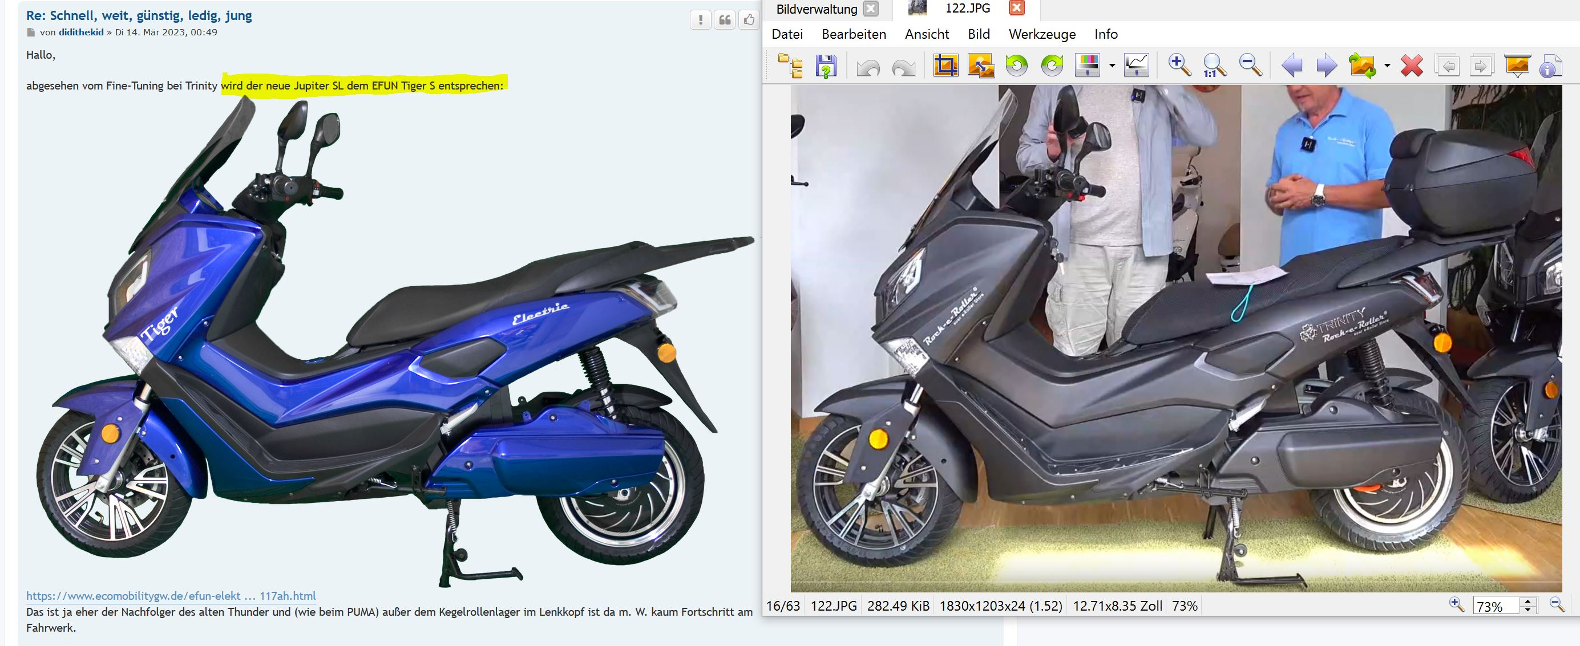Image resolution: width=1580 pixels, height=646 pixels.
Task: Open the ecomobilitygw.de hyperlink
Action: (x=171, y=596)
